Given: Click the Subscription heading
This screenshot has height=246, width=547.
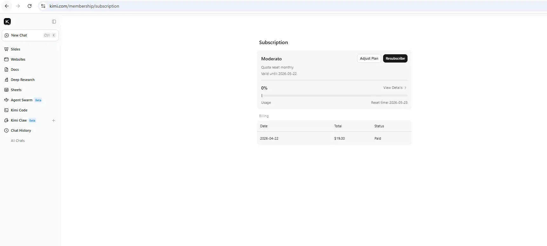Looking at the screenshot, I should 273,42.
